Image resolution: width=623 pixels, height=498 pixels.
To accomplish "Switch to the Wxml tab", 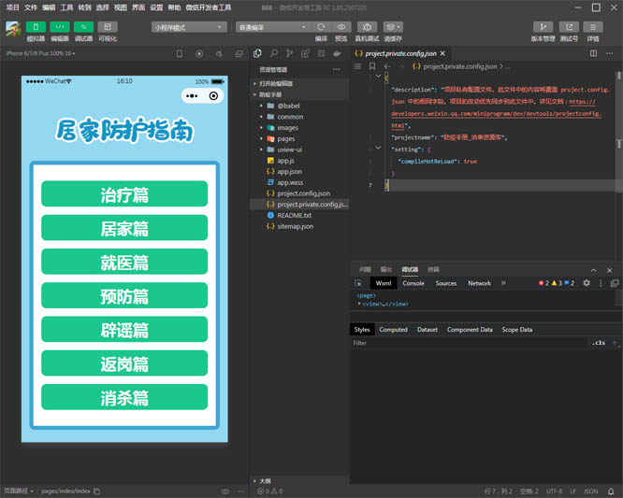I will [384, 283].
